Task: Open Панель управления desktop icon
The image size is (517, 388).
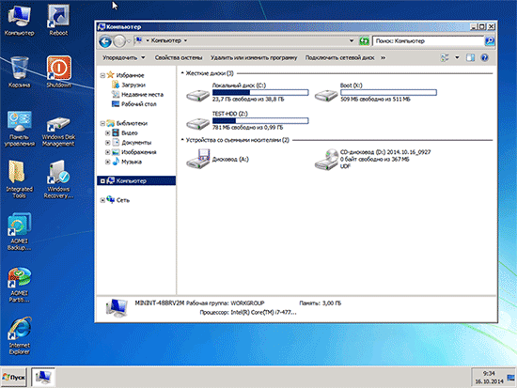Action: coord(19,129)
